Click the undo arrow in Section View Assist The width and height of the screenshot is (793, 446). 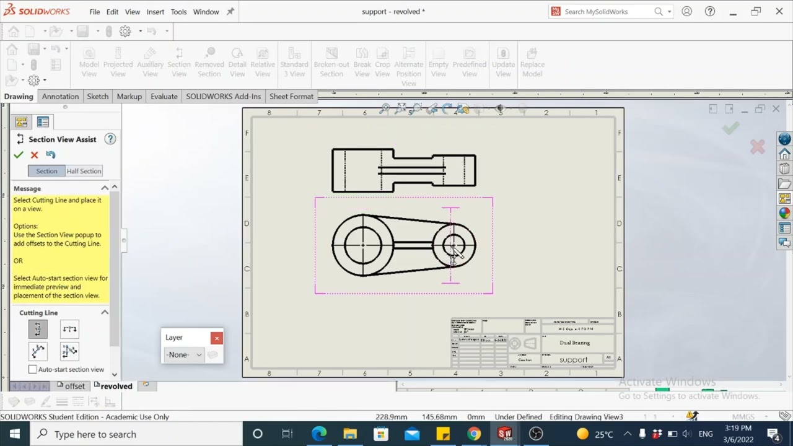point(51,155)
